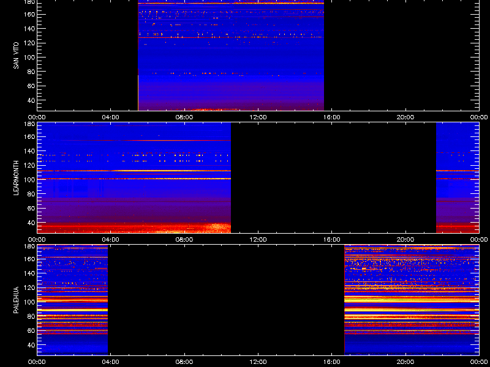This screenshot has width=490, height=367.
Task: Pick the 140 frequency label on Learmonth axis
Action: pyautogui.click(x=29, y=151)
